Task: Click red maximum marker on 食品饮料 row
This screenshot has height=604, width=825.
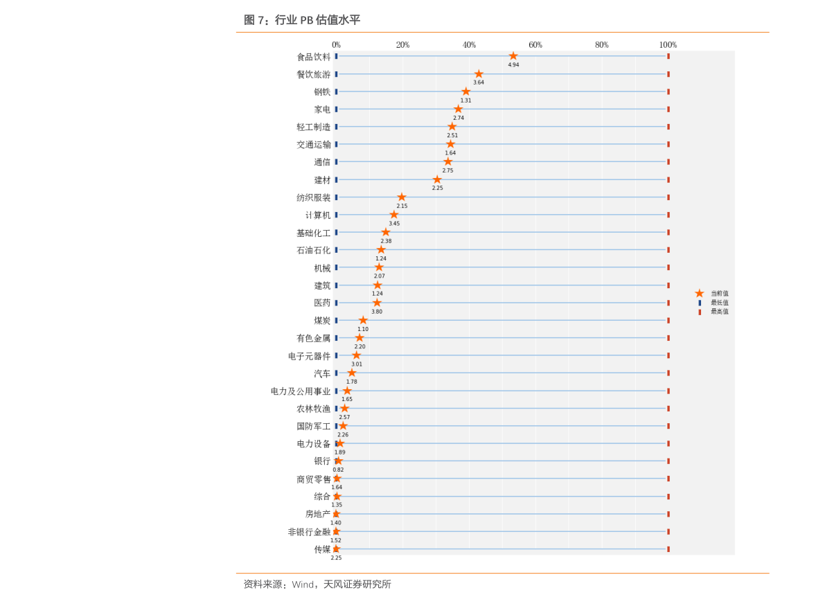Action: pos(668,56)
